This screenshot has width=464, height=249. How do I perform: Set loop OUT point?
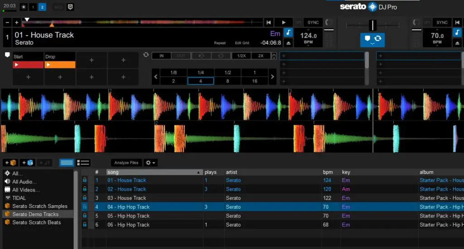coord(181,56)
